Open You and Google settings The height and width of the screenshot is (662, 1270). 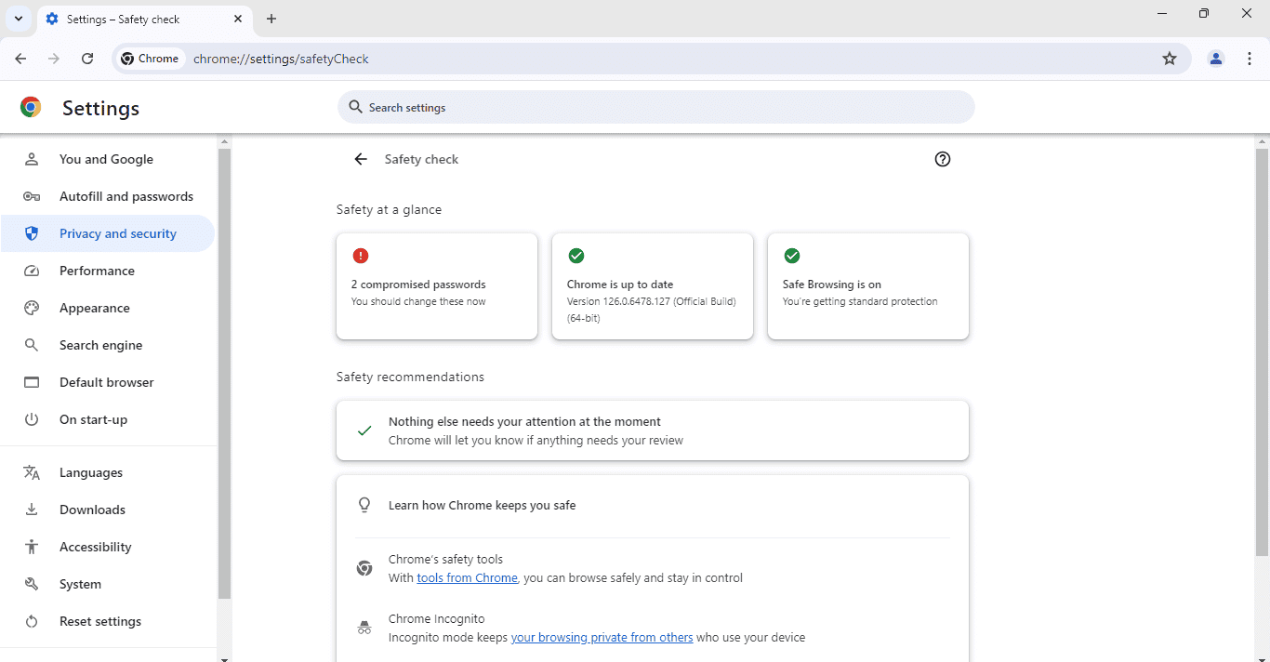tap(108, 159)
